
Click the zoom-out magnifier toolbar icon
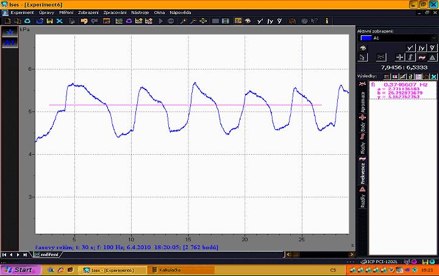193,21
